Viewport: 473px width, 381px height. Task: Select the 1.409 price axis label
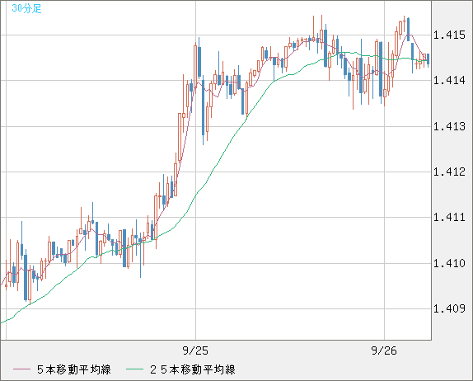(x=449, y=309)
